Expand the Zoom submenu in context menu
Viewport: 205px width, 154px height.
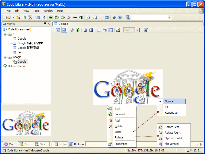click(x=122, y=132)
